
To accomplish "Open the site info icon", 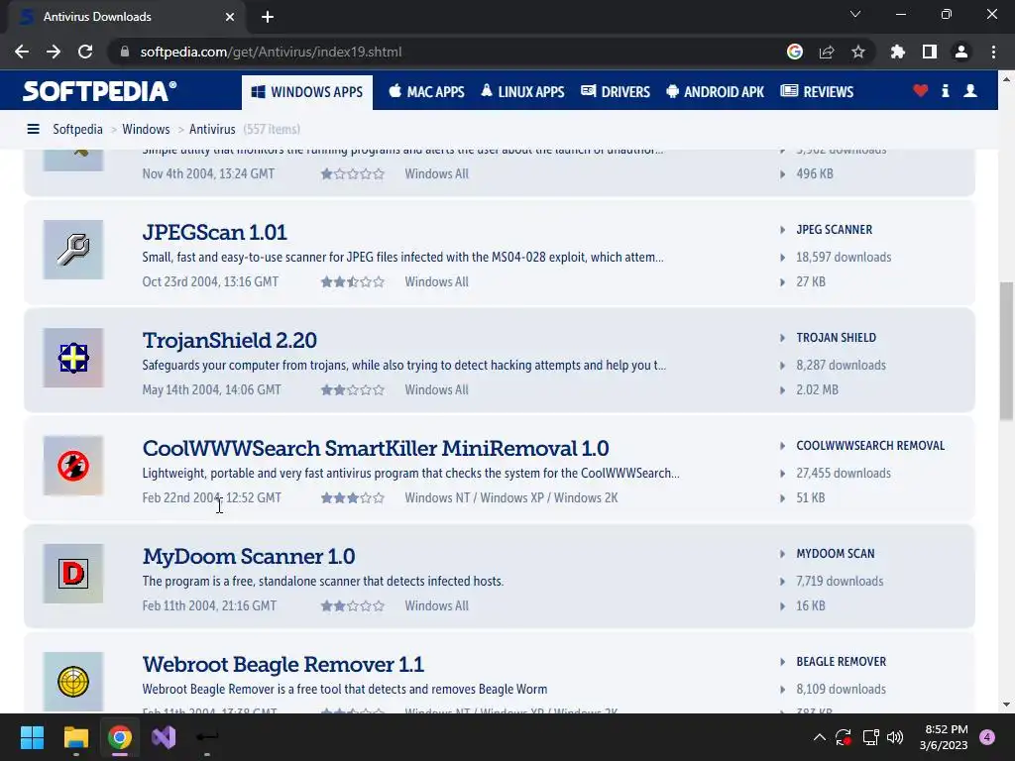I will [945, 90].
